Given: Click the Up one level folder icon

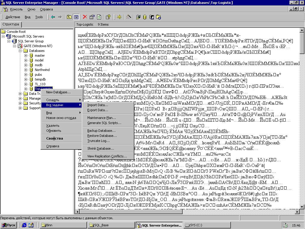Looking at the screenshot, I should [69, 17].
